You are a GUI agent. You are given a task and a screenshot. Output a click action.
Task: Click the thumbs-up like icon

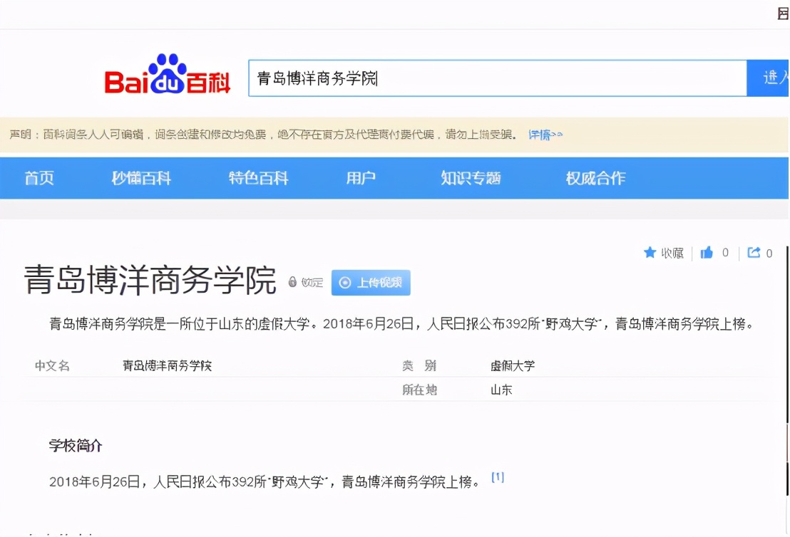[707, 253]
